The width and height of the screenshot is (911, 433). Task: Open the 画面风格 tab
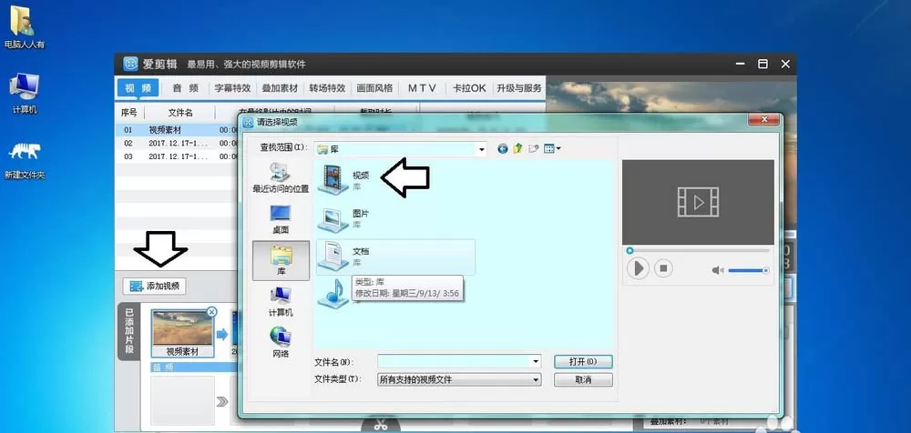(x=374, y=88)
